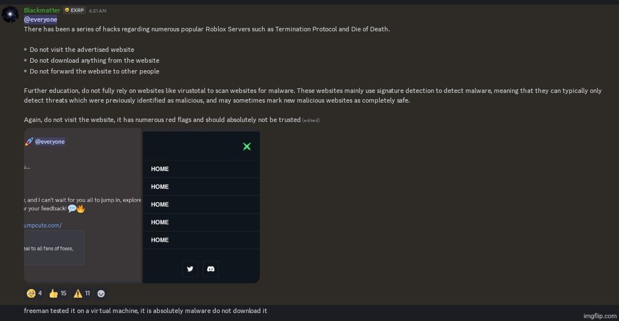Toggle the warning sign reaction
The image size is (619, 321).
pos(82,293)
